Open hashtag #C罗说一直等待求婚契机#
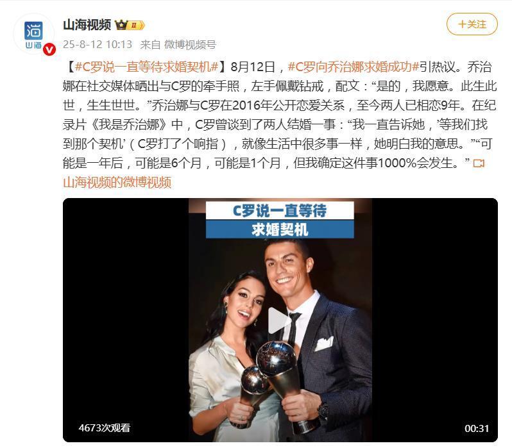Viewport: 512px width, 448px height. tap(146, 67)
